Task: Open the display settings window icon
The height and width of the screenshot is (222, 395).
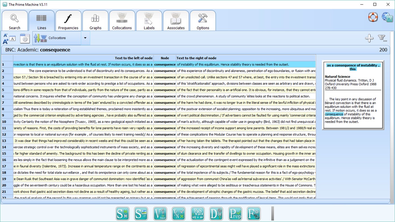Action: point(25,38)
